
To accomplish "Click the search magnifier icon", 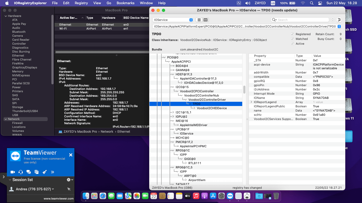I will tap(275, 20).
